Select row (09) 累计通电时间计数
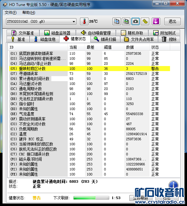The image size is (187, 206). (89, 79)
